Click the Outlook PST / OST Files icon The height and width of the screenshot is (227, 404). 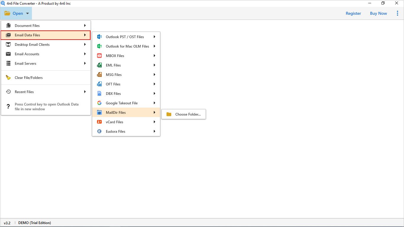coord(100,37)
